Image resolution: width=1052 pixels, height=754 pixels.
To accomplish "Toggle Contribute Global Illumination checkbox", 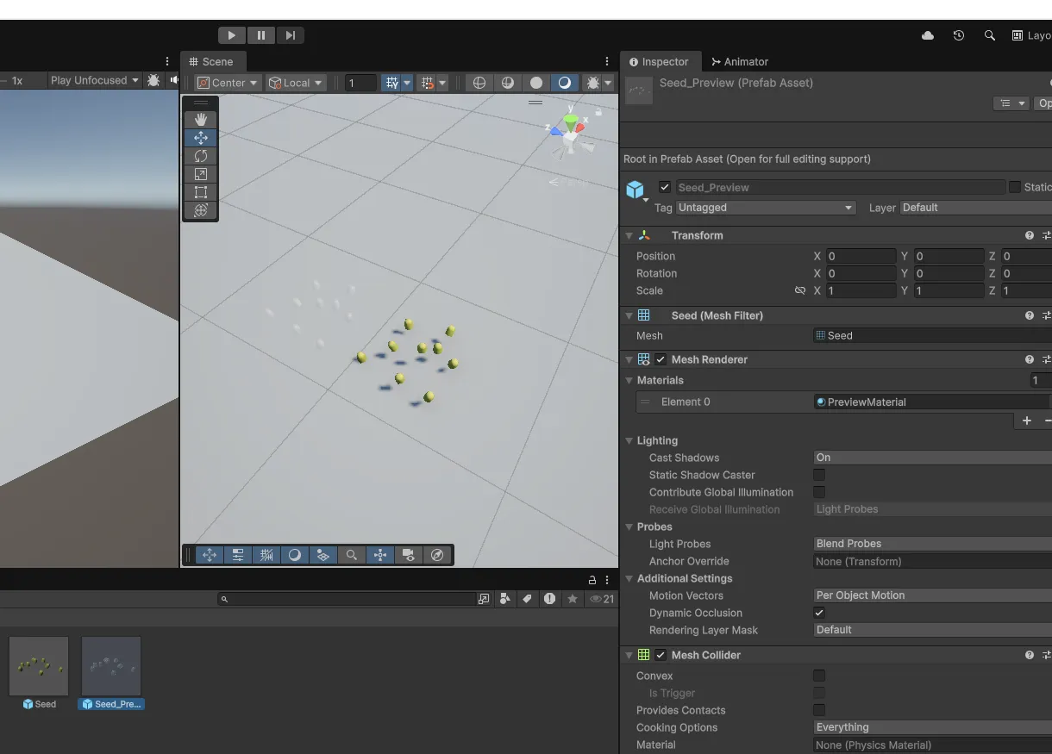I will (819, 492).
